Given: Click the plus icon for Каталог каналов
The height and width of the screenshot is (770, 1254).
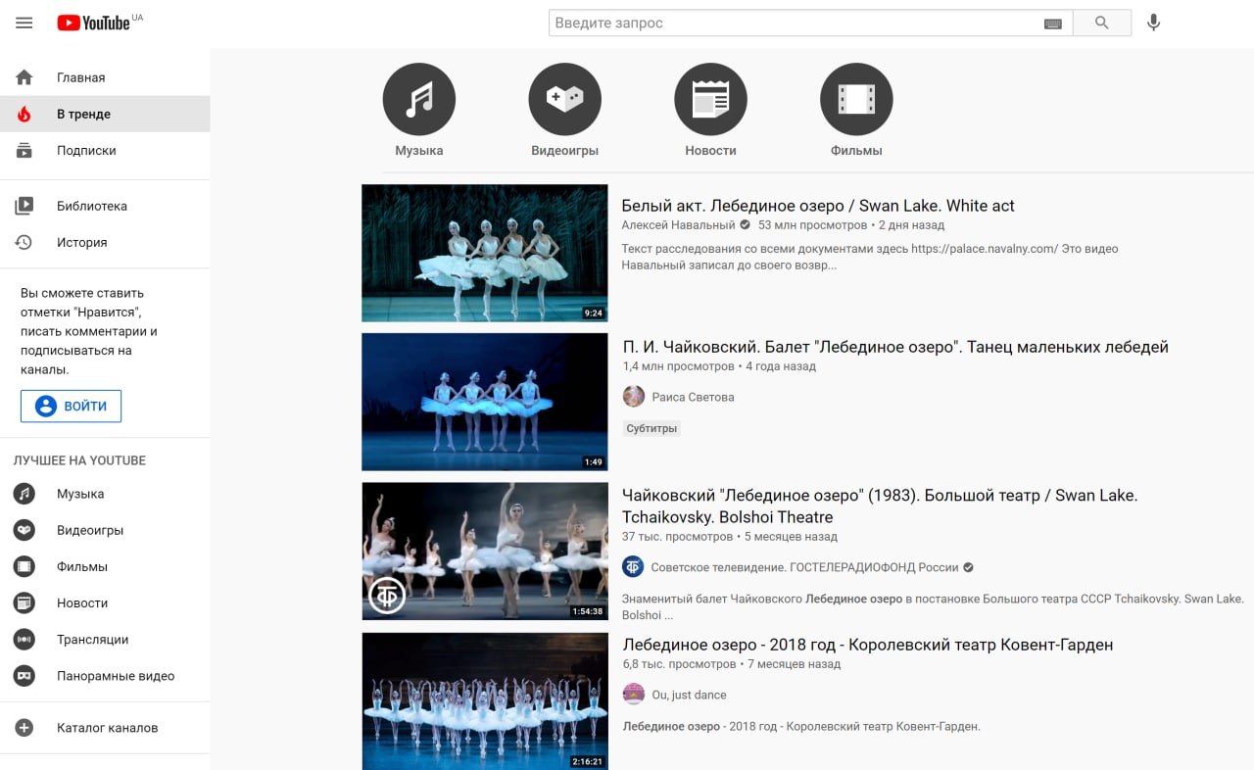Looking at the screenshot, I should (x=24, y=728).
